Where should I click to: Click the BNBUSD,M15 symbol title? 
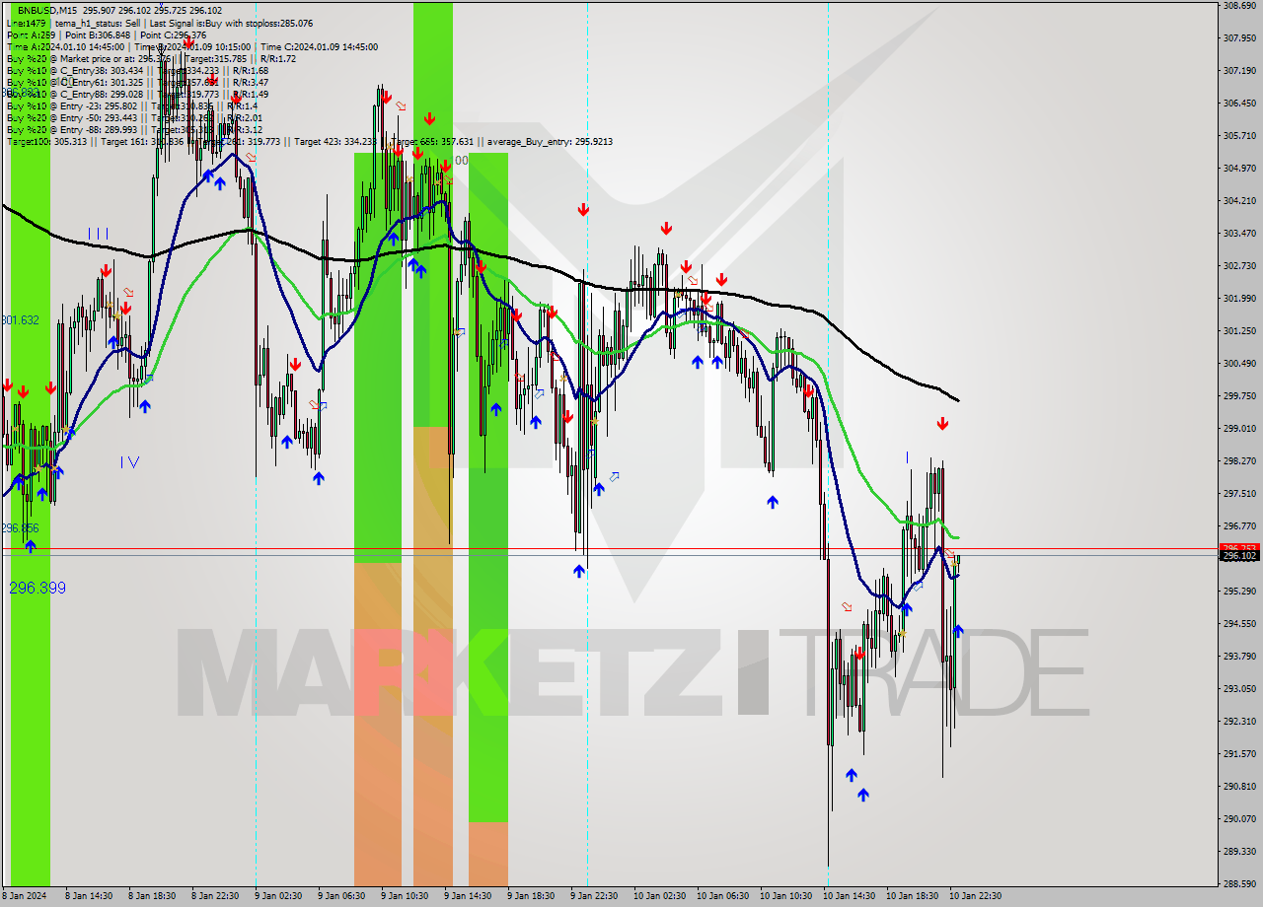coord(45,10)
